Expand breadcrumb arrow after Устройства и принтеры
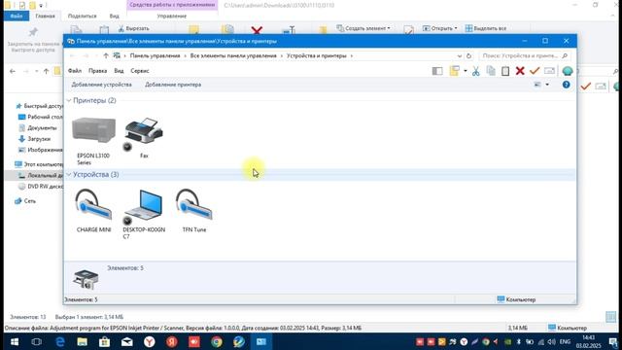Viewport: 622px width, 350px height. tap(352, 56)
